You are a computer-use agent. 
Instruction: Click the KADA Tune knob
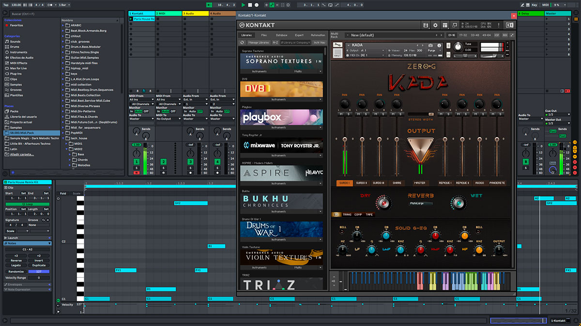point(458,47)
